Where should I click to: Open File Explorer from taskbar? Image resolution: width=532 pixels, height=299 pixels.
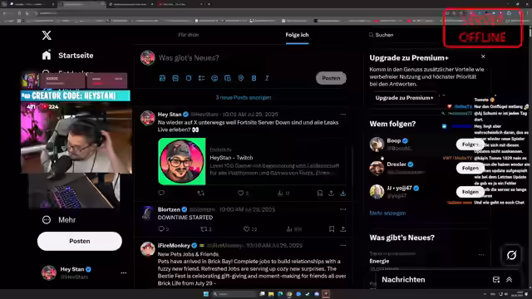271,294
